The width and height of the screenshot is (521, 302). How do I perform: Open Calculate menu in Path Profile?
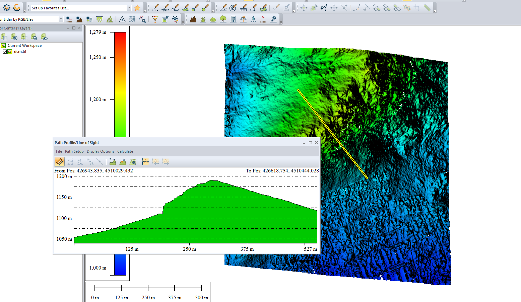pyautogui.click(x=125, y=151)
